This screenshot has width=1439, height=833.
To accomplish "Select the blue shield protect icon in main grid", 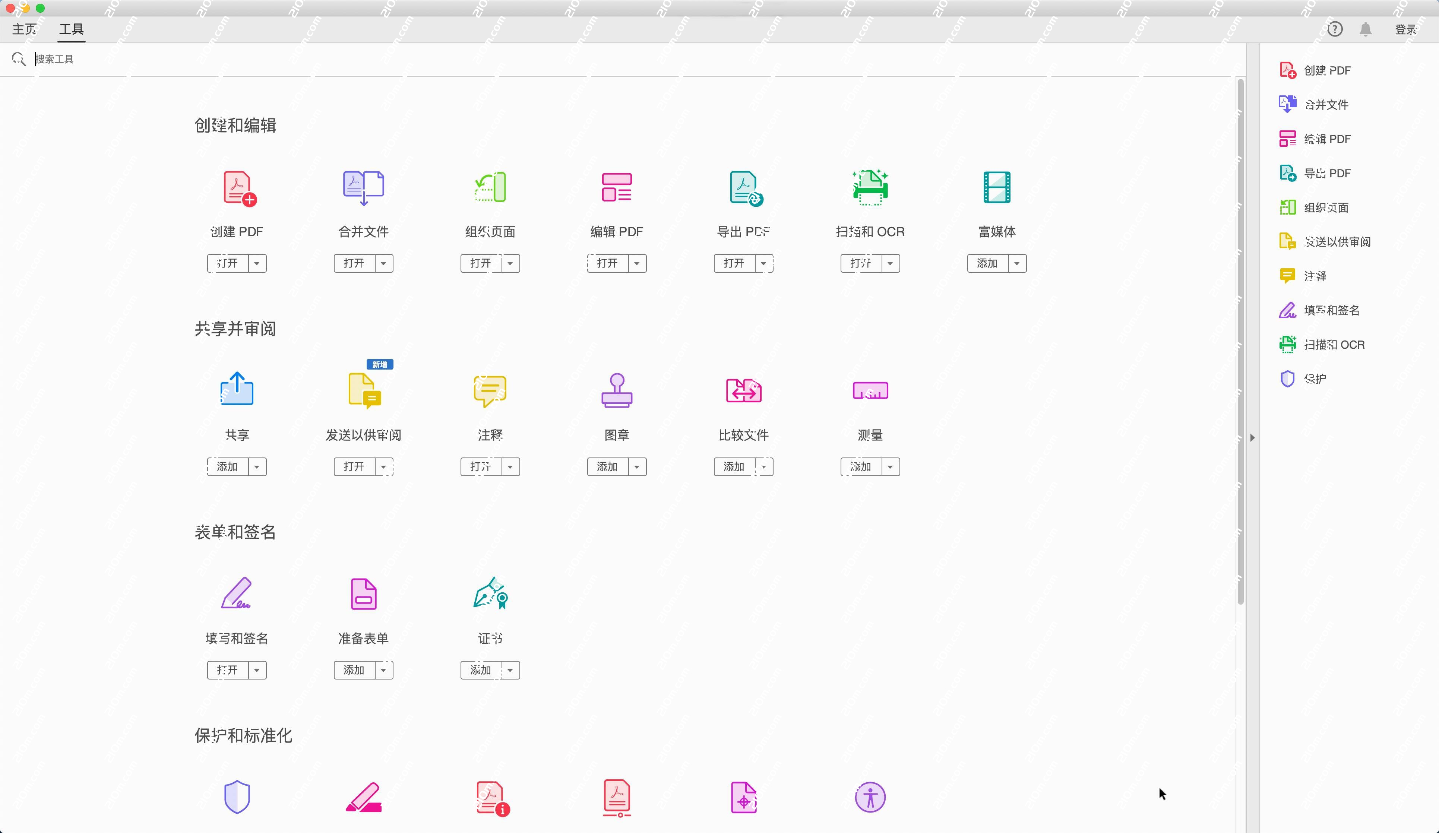I will point(237,796).
